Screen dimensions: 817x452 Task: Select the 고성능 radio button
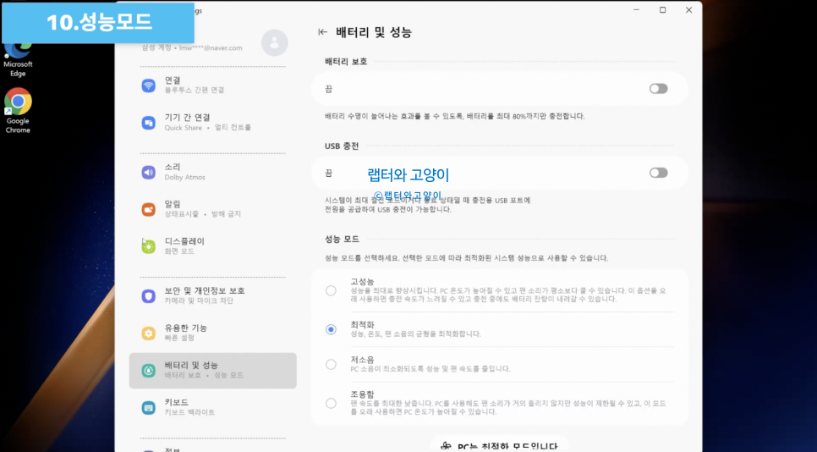click(x=331, y=290)
